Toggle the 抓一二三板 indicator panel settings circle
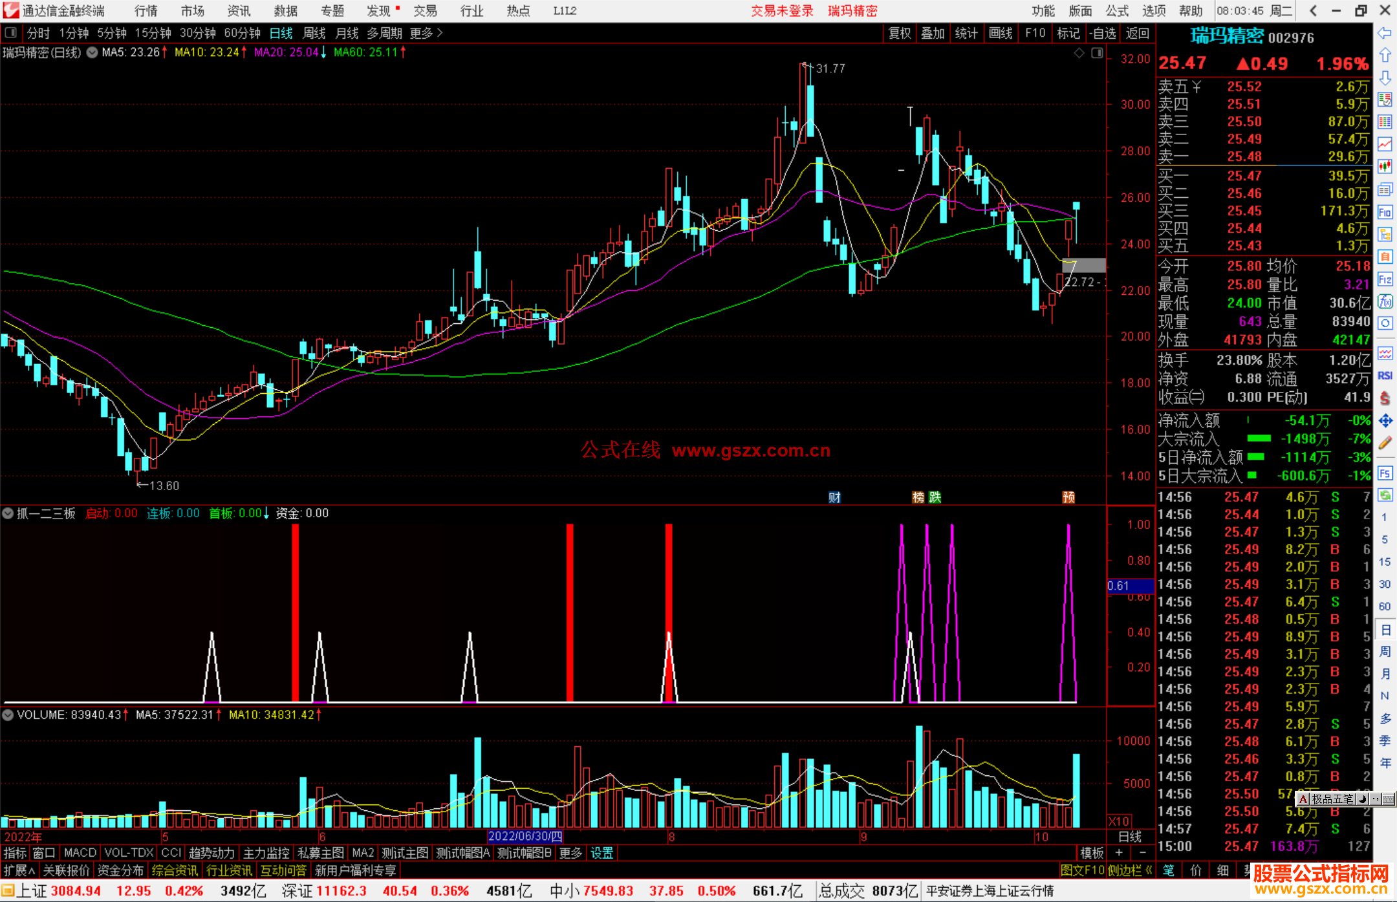This screenshot has width=1397, height=902. click(8, 513)
